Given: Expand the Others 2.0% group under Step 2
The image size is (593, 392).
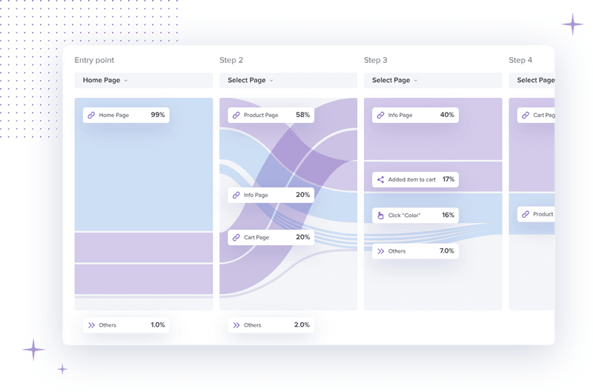Looking at the screenshot, I should 270,325.
